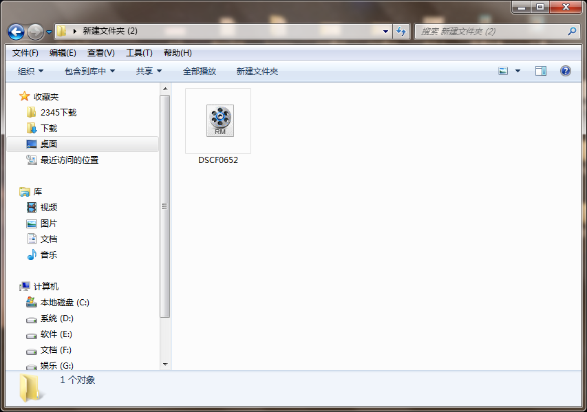Select the DSCF0652 RM video thumbnail
This screenshot has height=412, width=587.
218,121
